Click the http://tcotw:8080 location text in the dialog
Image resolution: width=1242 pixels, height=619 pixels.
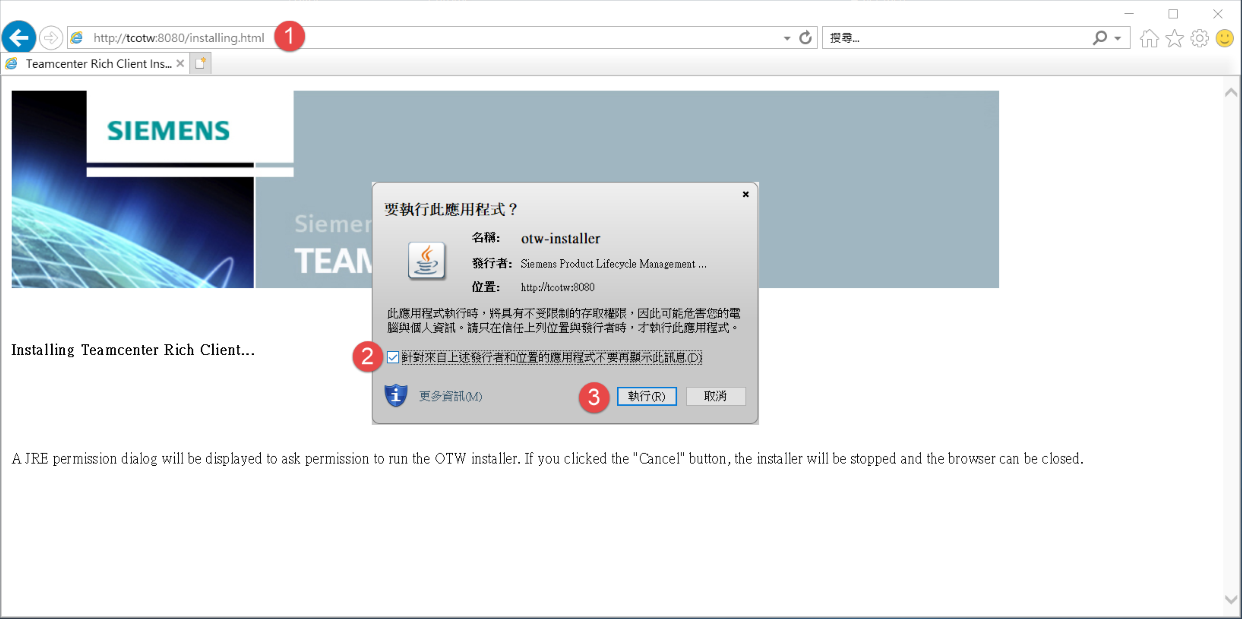click(x=558, y=287)
